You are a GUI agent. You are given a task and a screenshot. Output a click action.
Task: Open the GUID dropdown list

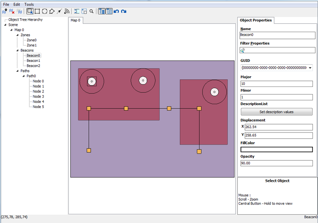310,68
